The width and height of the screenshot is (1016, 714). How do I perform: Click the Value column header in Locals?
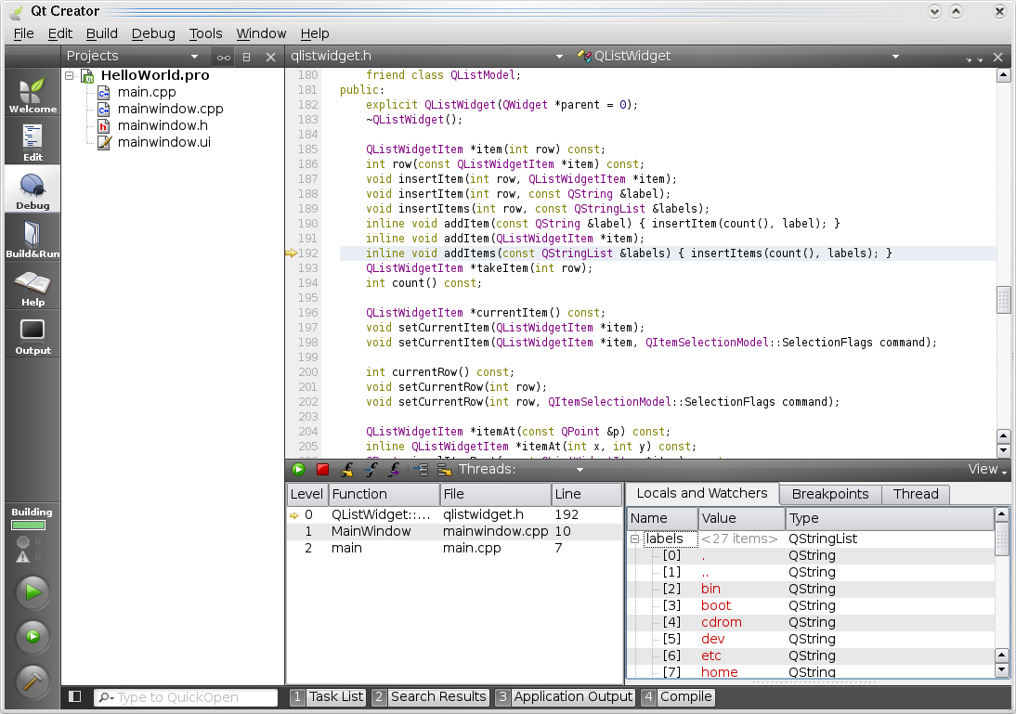[742, 518]
